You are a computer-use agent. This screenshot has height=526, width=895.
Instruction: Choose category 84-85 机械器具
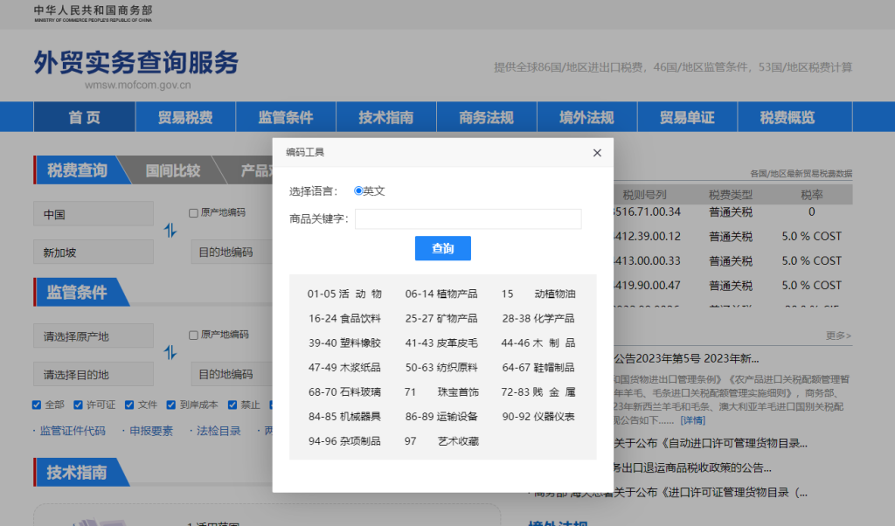click(344, 417)
